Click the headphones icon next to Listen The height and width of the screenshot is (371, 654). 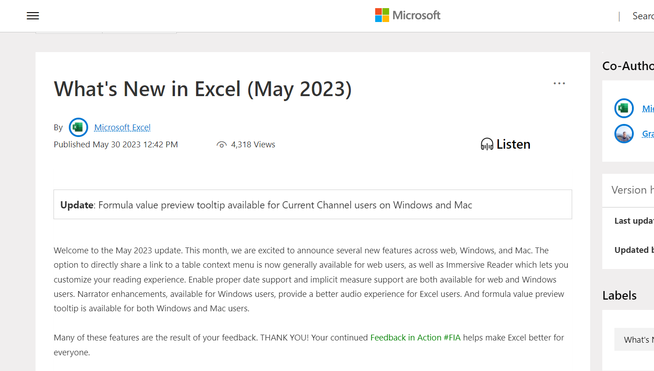click(x=486, y=144)
